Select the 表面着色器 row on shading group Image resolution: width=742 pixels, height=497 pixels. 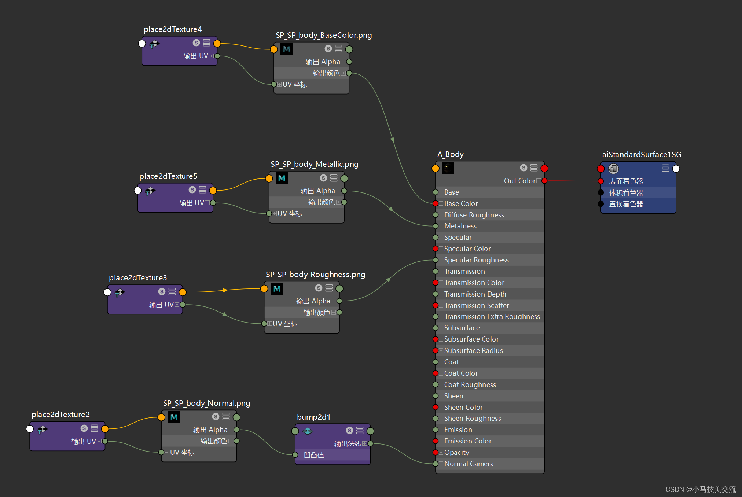click(626, 181)
